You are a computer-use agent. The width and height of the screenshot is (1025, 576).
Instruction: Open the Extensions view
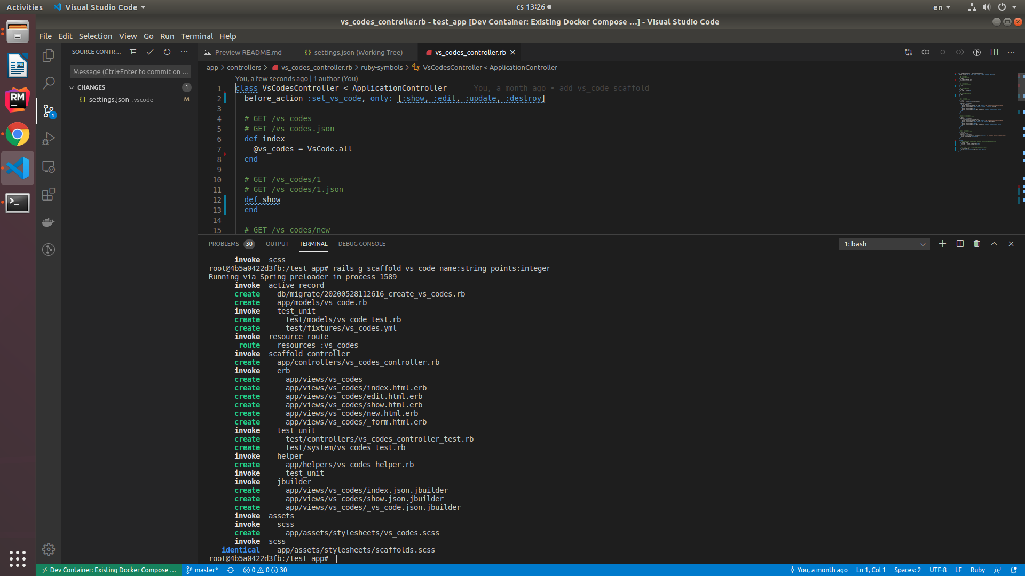pos(49,194)
